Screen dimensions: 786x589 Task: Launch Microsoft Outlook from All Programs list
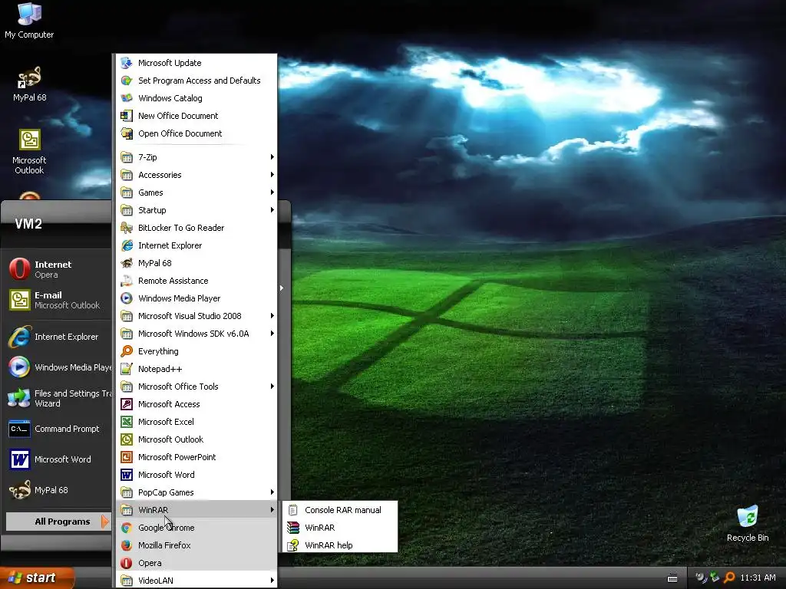click(x=196, y=439)
